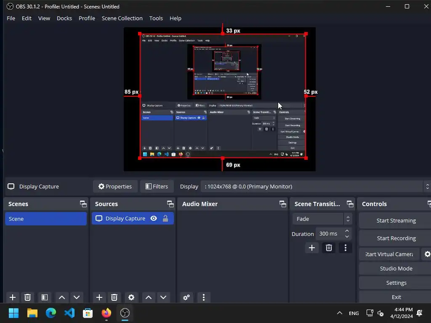This screenshot has height=323, width=431.
Task: Click the network tray icon
Action: click(370, 313)
